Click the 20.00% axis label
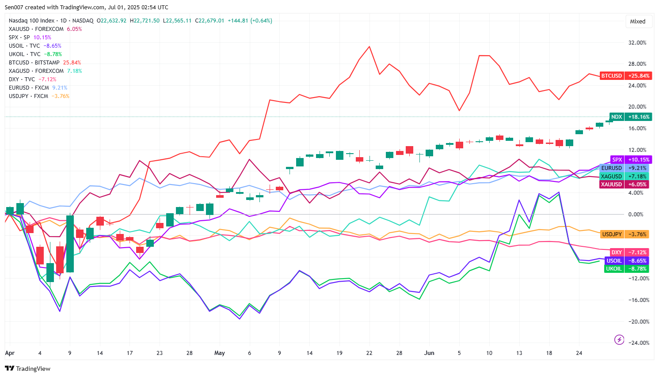Screen dimensions: 659x377 coord(637,107)
